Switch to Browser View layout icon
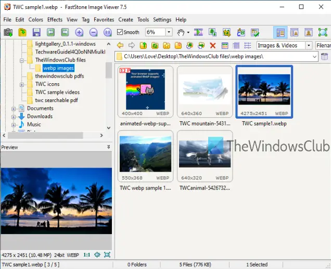Screen dimensions: 331x269 281,32
